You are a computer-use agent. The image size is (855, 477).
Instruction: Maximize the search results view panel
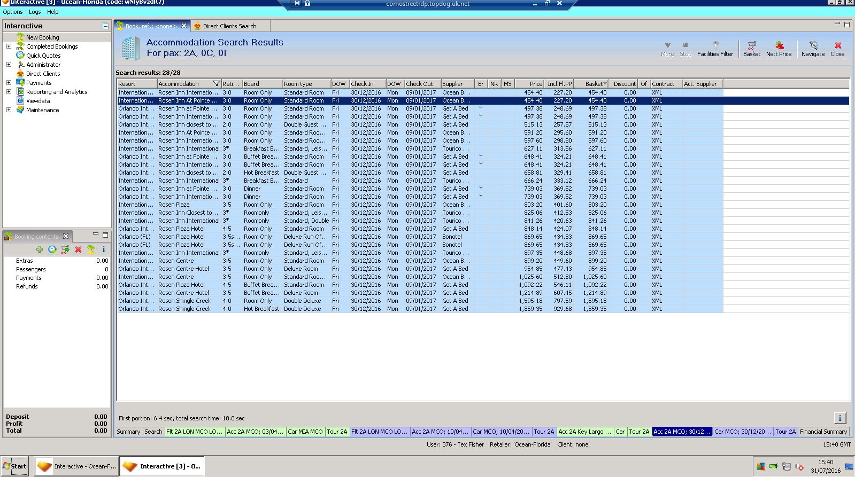[847, 24]
